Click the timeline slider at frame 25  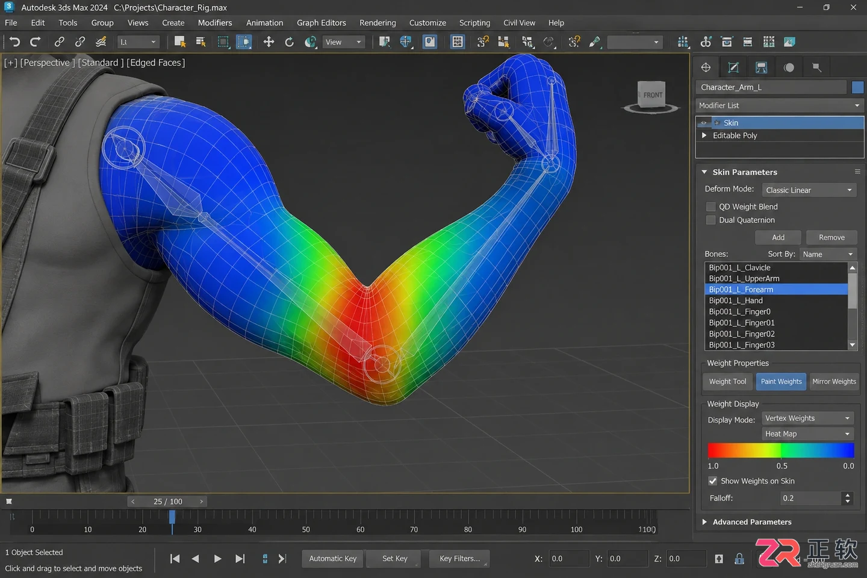click(x=172, y=517)
